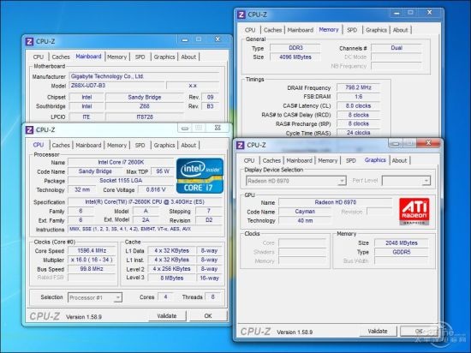
Task: Click the Cycle Time value 24 clocks
Action: [358, 133]
